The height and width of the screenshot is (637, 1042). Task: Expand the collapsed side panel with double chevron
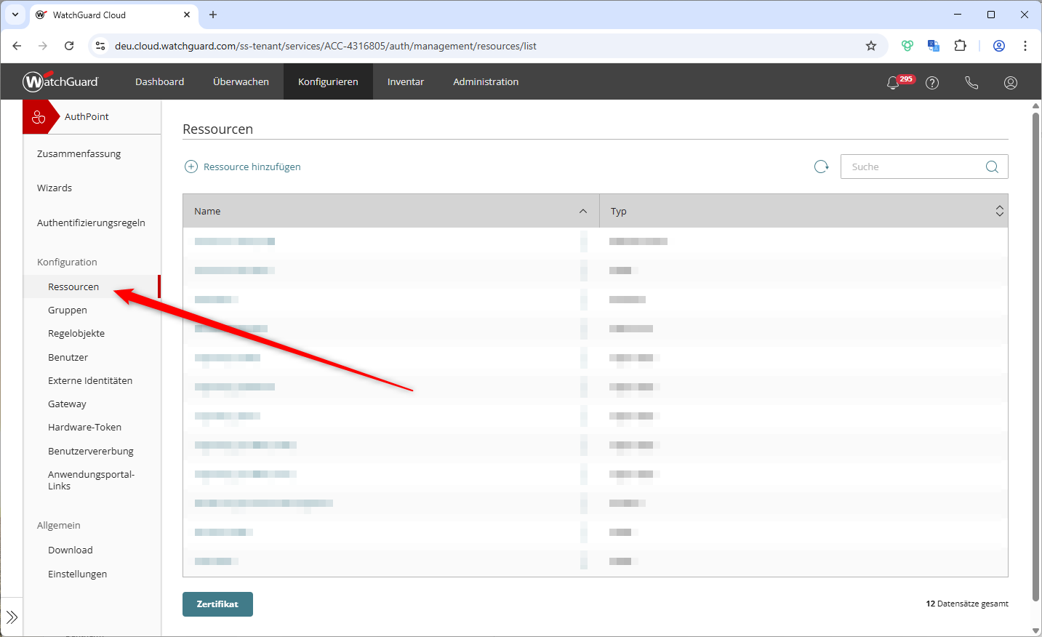(12, 617)
